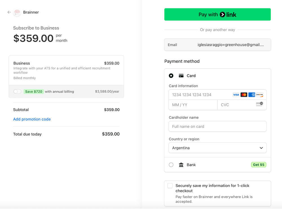Click the Bank building icon
The width and height of the screenshot is (282, 209).
(x=181, y=165)
